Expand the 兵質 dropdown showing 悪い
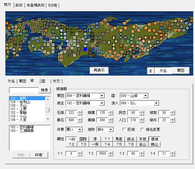 point(80,130)
